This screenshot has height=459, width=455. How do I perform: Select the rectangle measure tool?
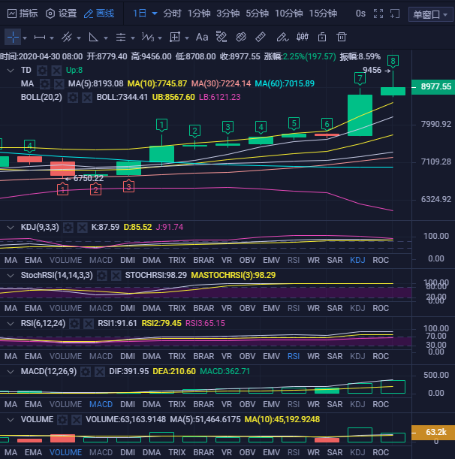pyautogui.click(x=175, y=37)
